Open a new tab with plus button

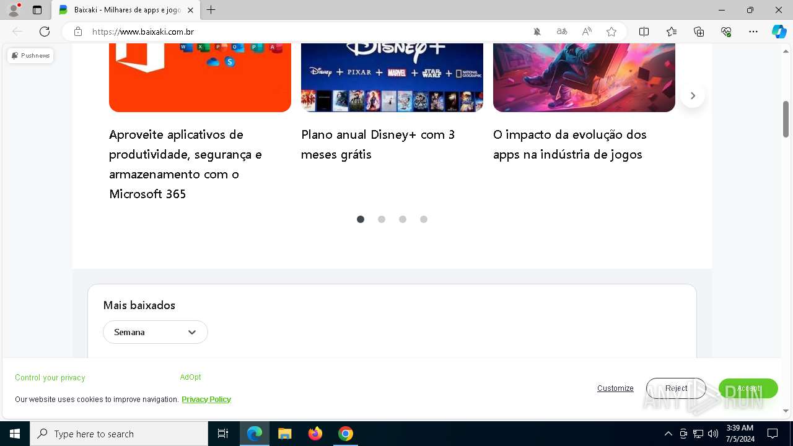click(211, 10)
